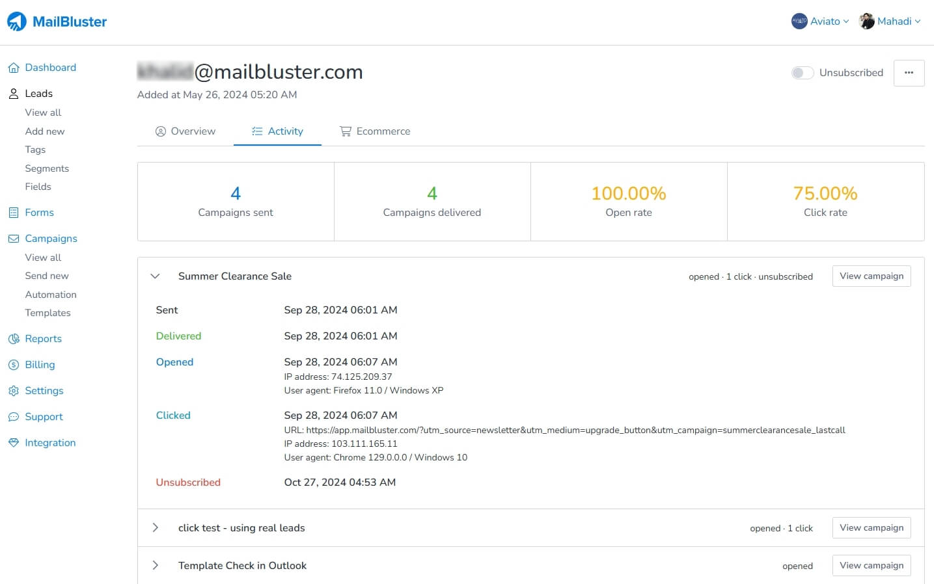The height and width of the screenshot is (584, 934).
Task: Select the Leads icon in the sidebar
Action: coord(14,93)
